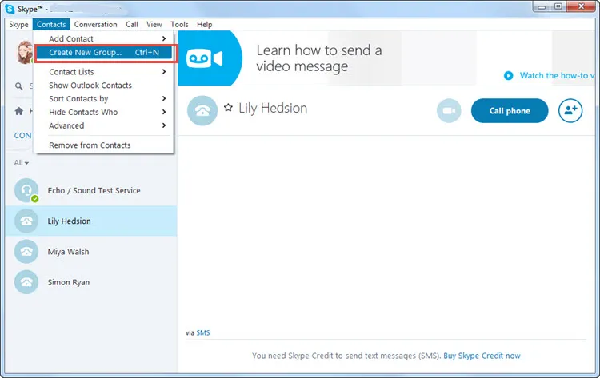Click the user profile avatar picture
600x378 pixels.
click(25, 52)
